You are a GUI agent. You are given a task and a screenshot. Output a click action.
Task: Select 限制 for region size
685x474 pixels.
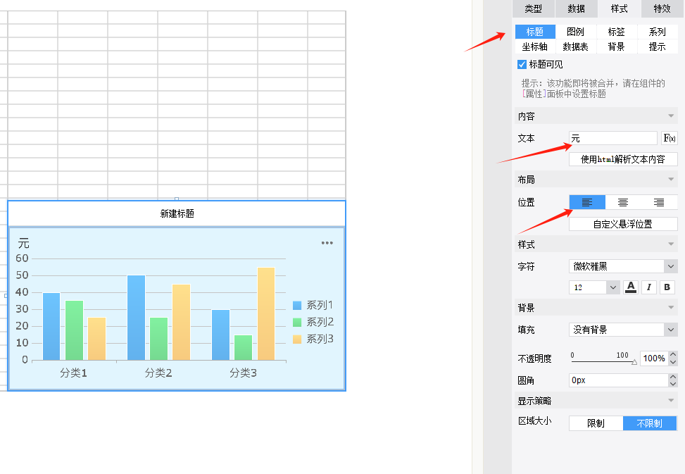tap(596, 423)
